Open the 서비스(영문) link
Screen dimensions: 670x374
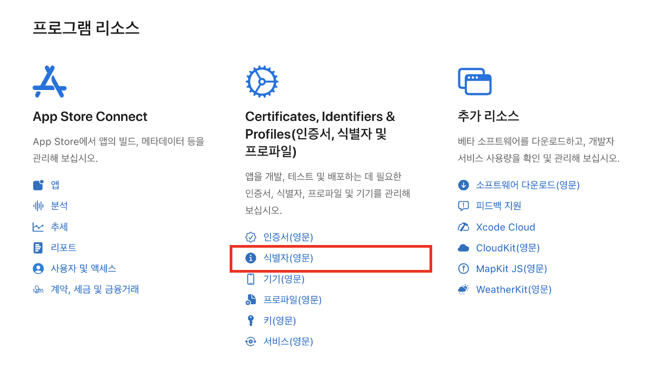point(288,341)
